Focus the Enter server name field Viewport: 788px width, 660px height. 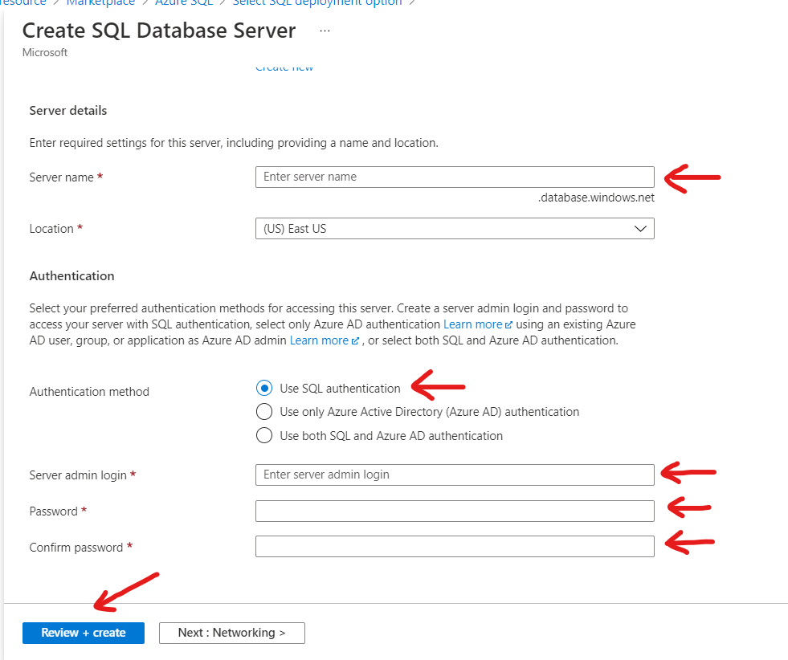454,177
